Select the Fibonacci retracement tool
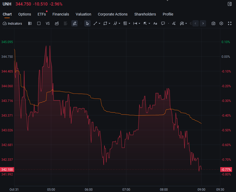The image size is (236, 192). tap(125, 23)
